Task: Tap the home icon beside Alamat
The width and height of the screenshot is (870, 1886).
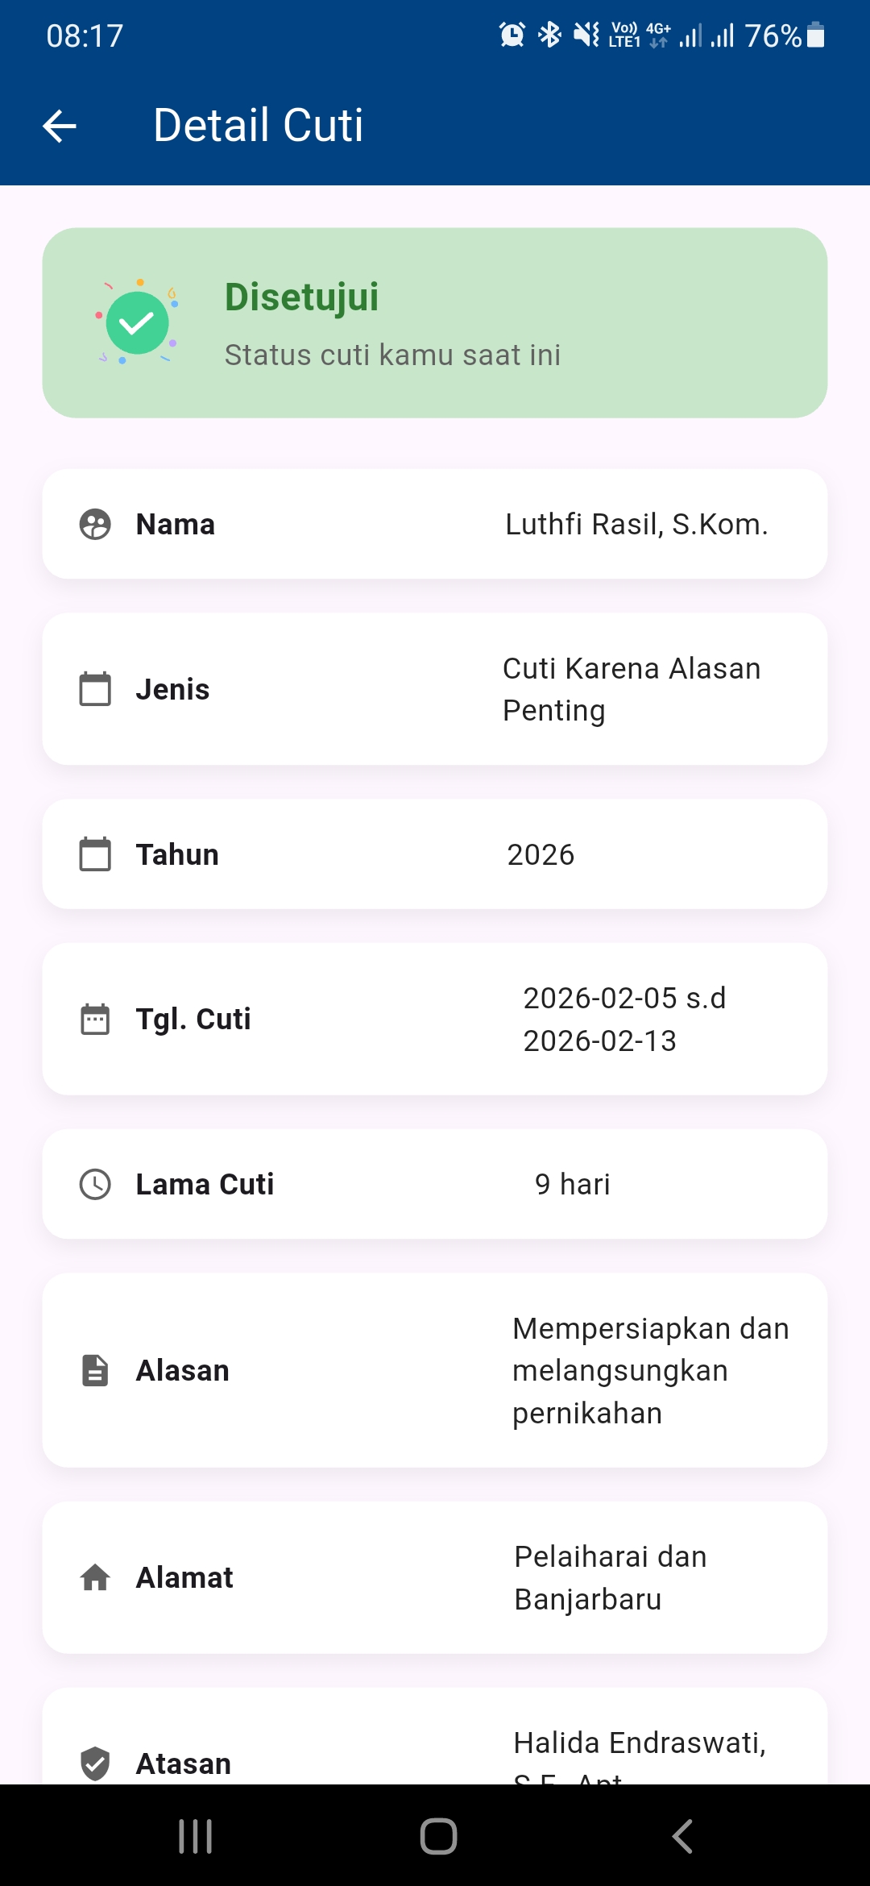Action: (95, 1577)
